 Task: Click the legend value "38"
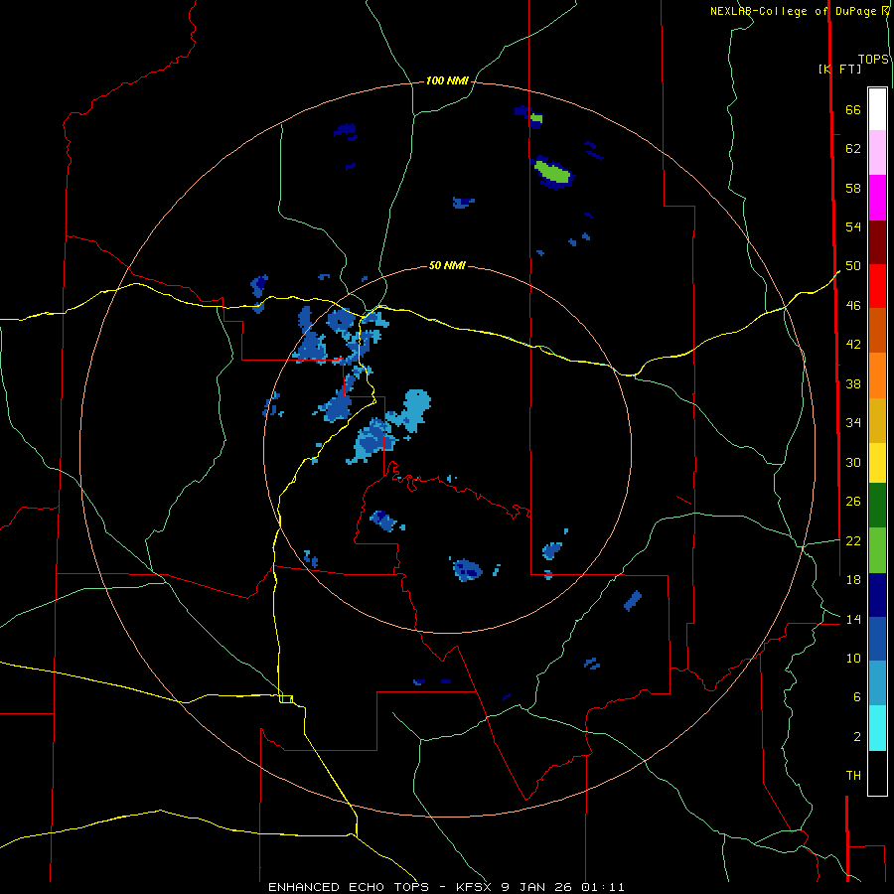[x=853, y=383]
